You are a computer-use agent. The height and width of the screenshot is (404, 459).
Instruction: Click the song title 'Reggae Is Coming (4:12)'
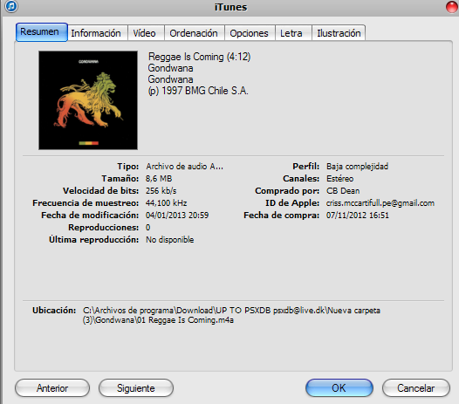click(199, 57)
